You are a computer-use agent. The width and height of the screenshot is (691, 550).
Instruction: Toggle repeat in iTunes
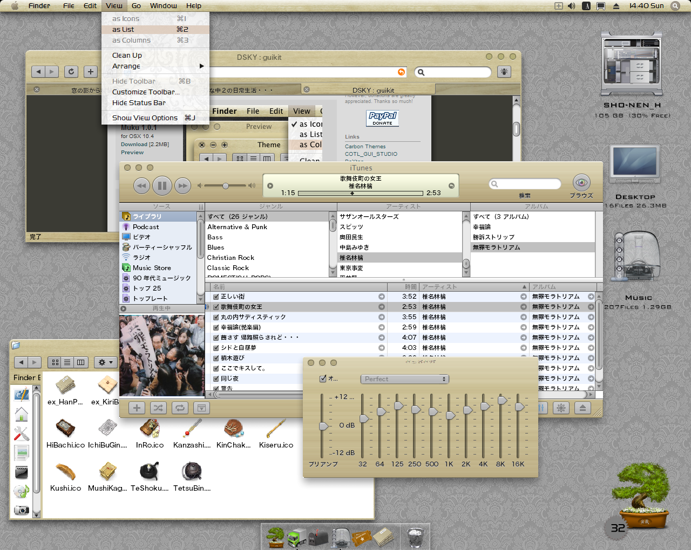click(180, 408)
